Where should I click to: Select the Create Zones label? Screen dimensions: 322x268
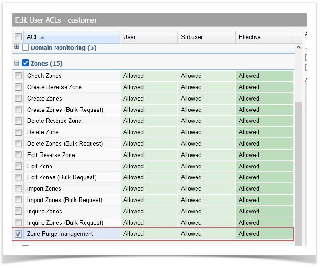point(45,98)
